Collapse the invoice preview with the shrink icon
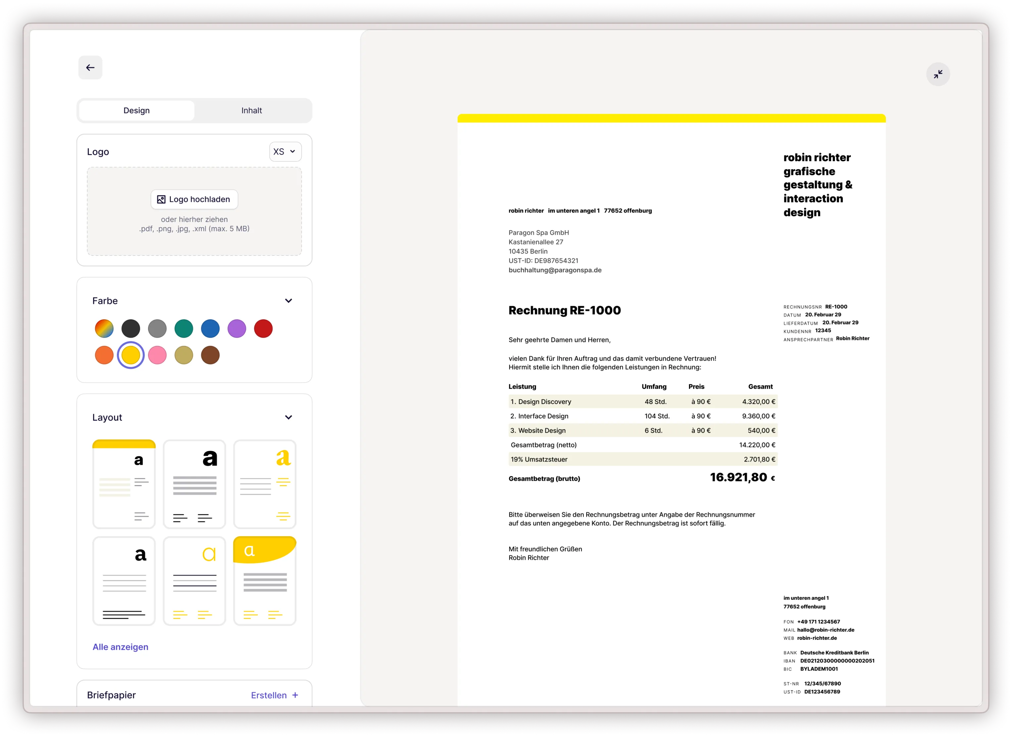Screen dimensions: 1012x736 (x=938, y=73)
